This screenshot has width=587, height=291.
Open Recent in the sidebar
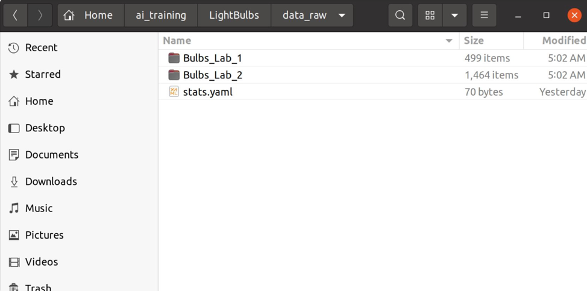tap(41, 48)
